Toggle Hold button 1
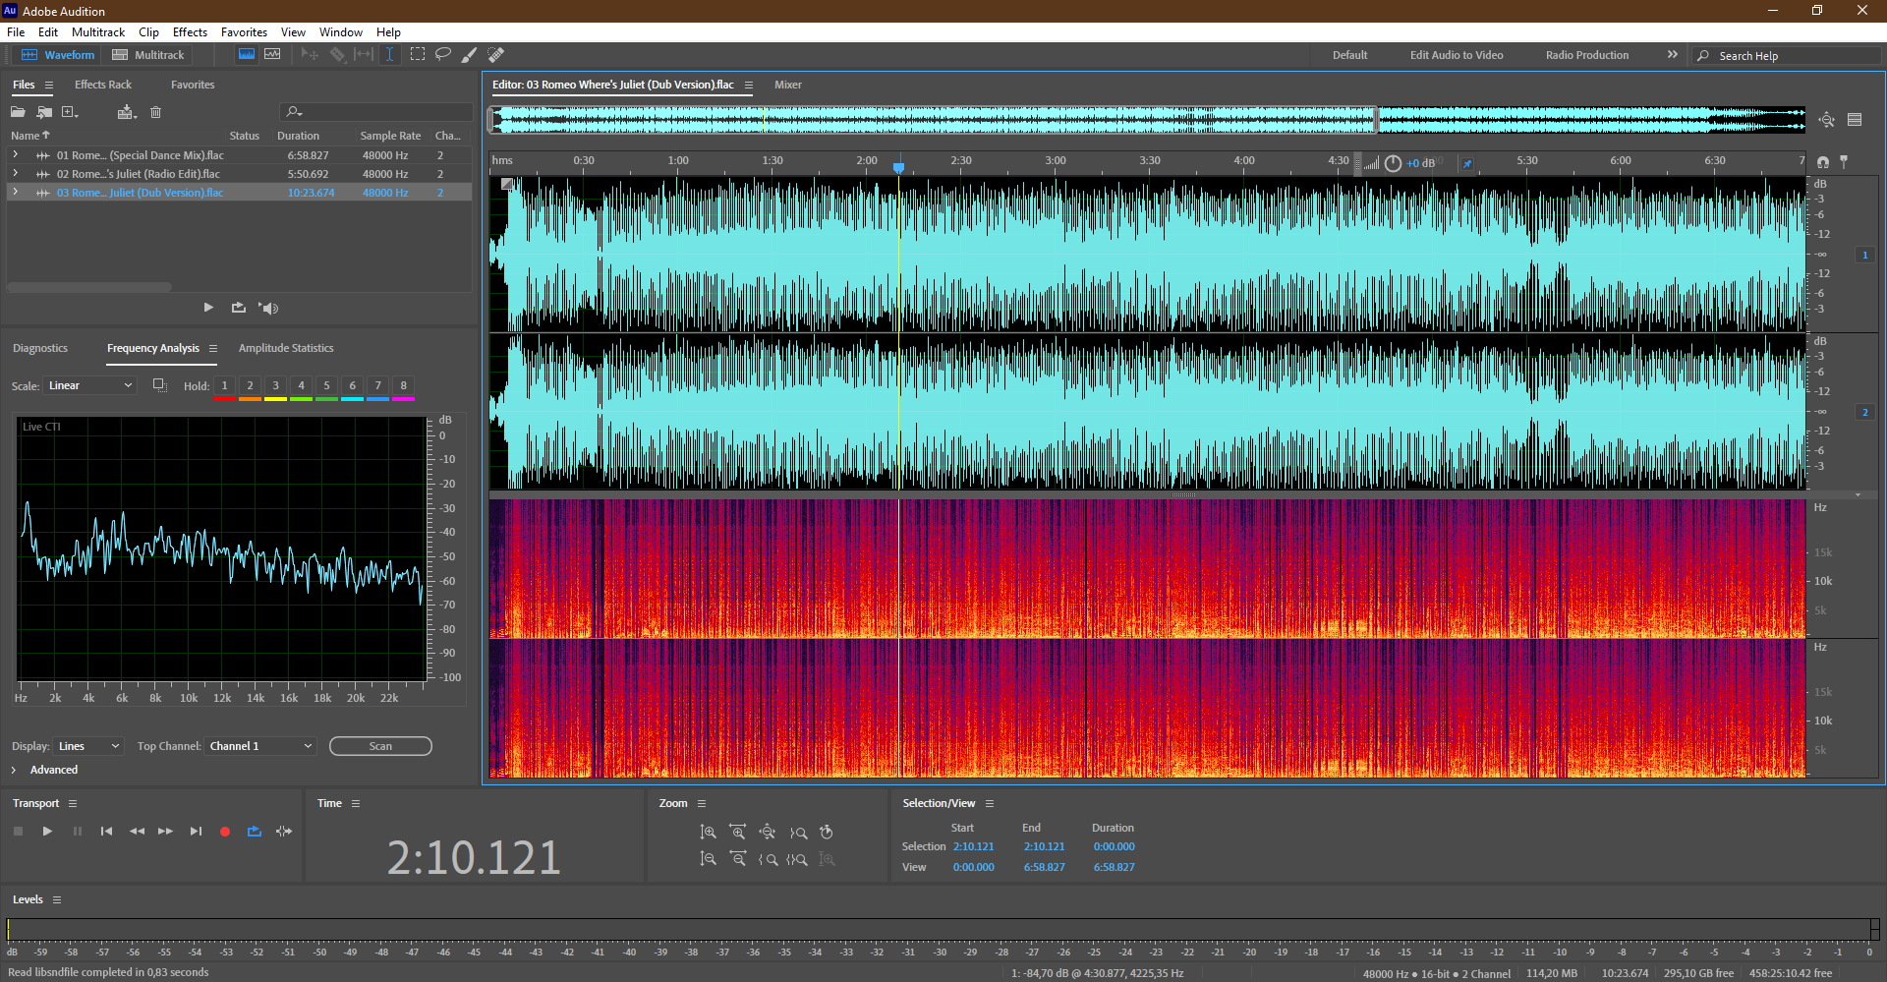The height and width of the screenshot is (982, 1887). point(224,385)
